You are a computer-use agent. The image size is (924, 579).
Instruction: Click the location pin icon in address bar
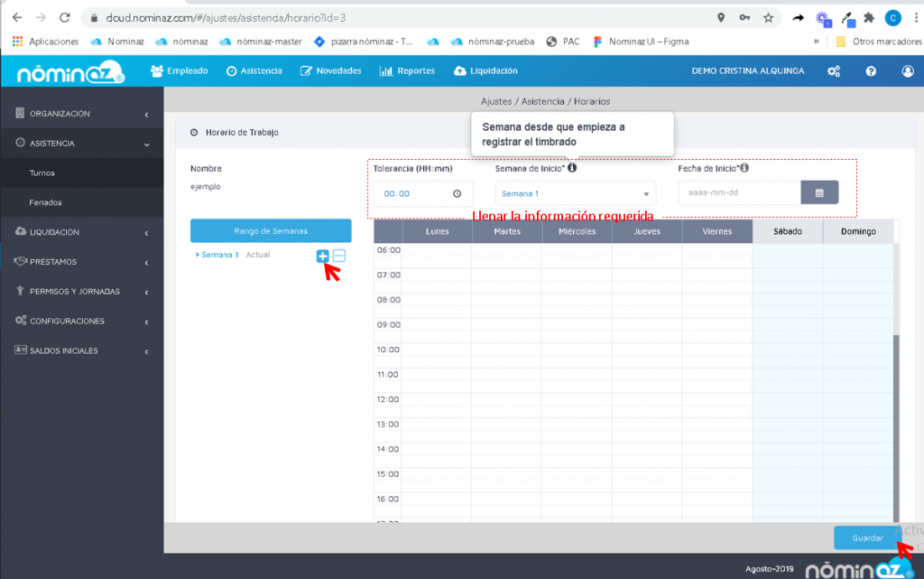721,18
